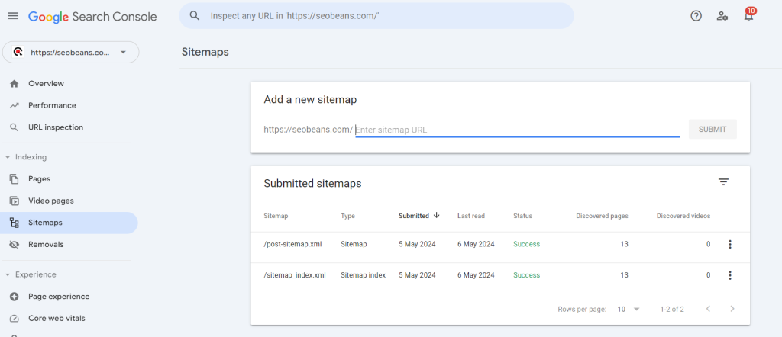
Task: Click the Last read column header
Action: pyautogui.click(x=470, y=216)
